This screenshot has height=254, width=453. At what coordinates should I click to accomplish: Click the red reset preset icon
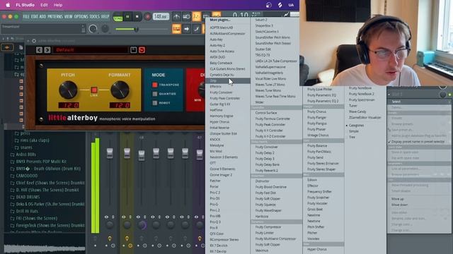point(142,50)
